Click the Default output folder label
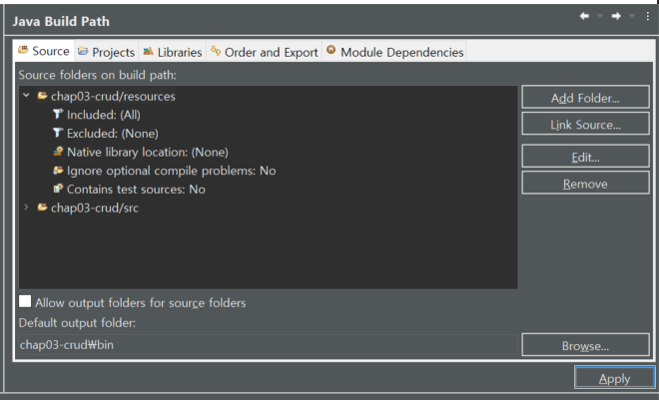Image resolution: width=659 pixels, height=400 pixels. pyautogui.click(x=77, y=323)
